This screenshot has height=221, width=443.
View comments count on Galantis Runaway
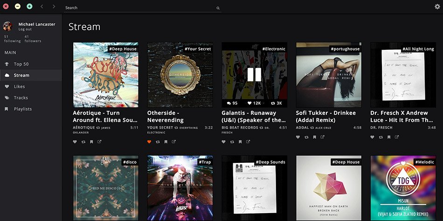coord(232,103)
